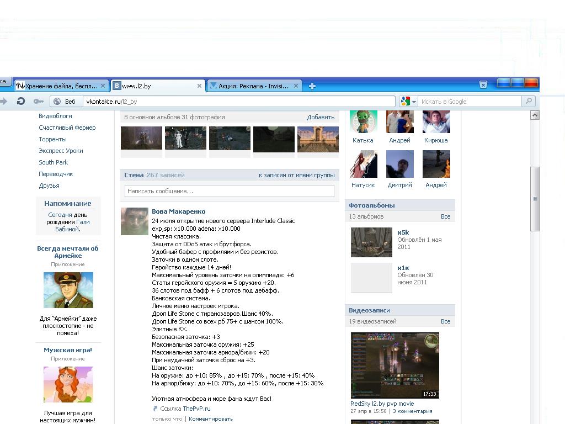Screen dimensions: 565x424
Task: Click Комментировать under the post
Action: pos(211,419)
